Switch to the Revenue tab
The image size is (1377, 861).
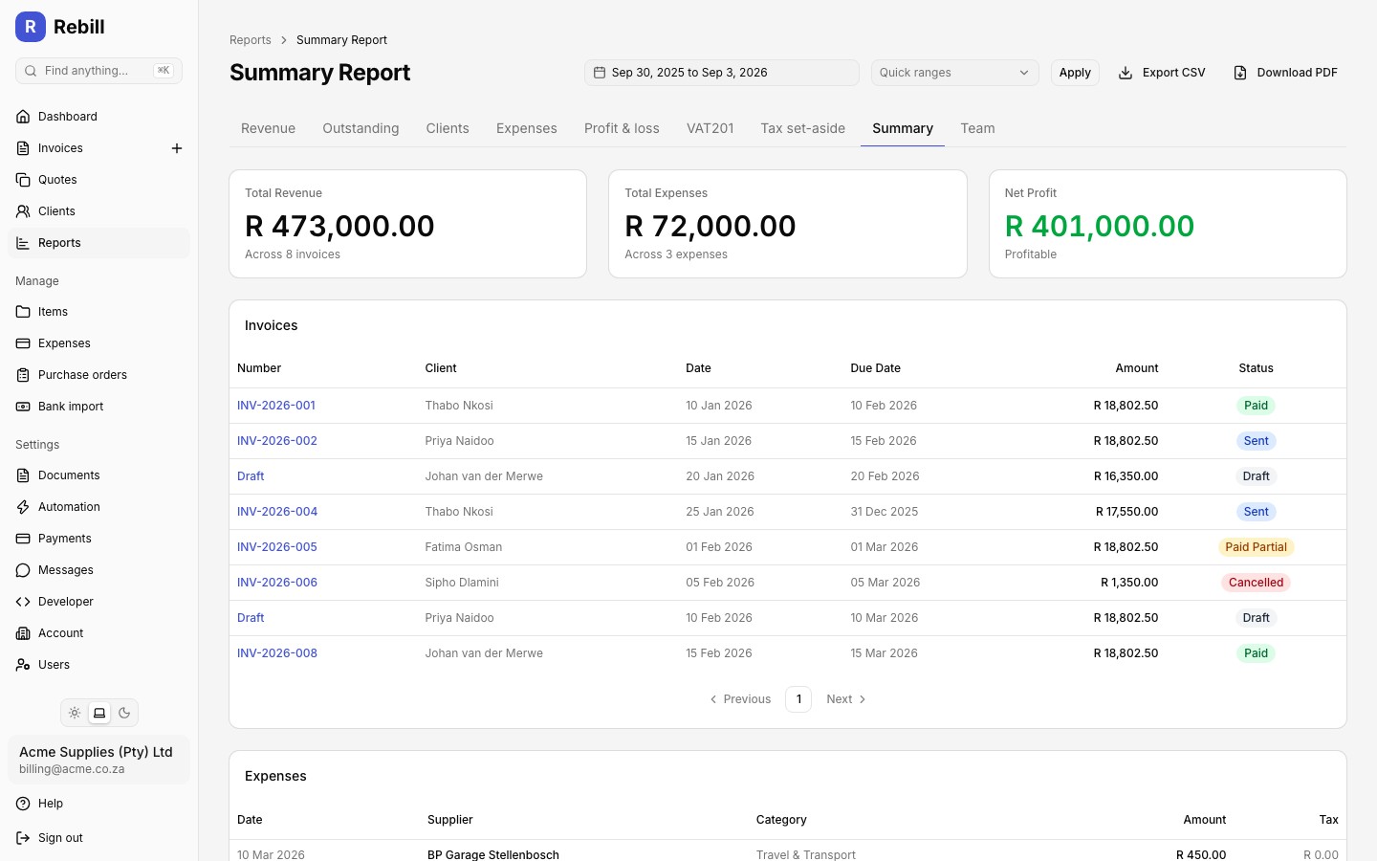pyautogui.click(x=268, y=128)
